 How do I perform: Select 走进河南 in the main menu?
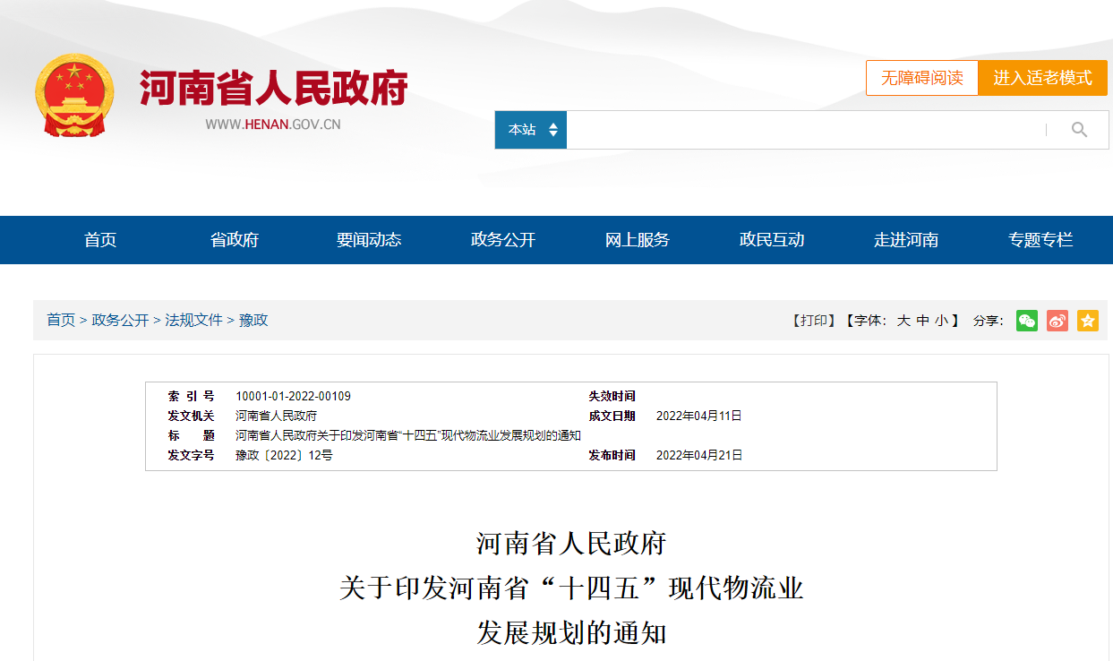906,240
